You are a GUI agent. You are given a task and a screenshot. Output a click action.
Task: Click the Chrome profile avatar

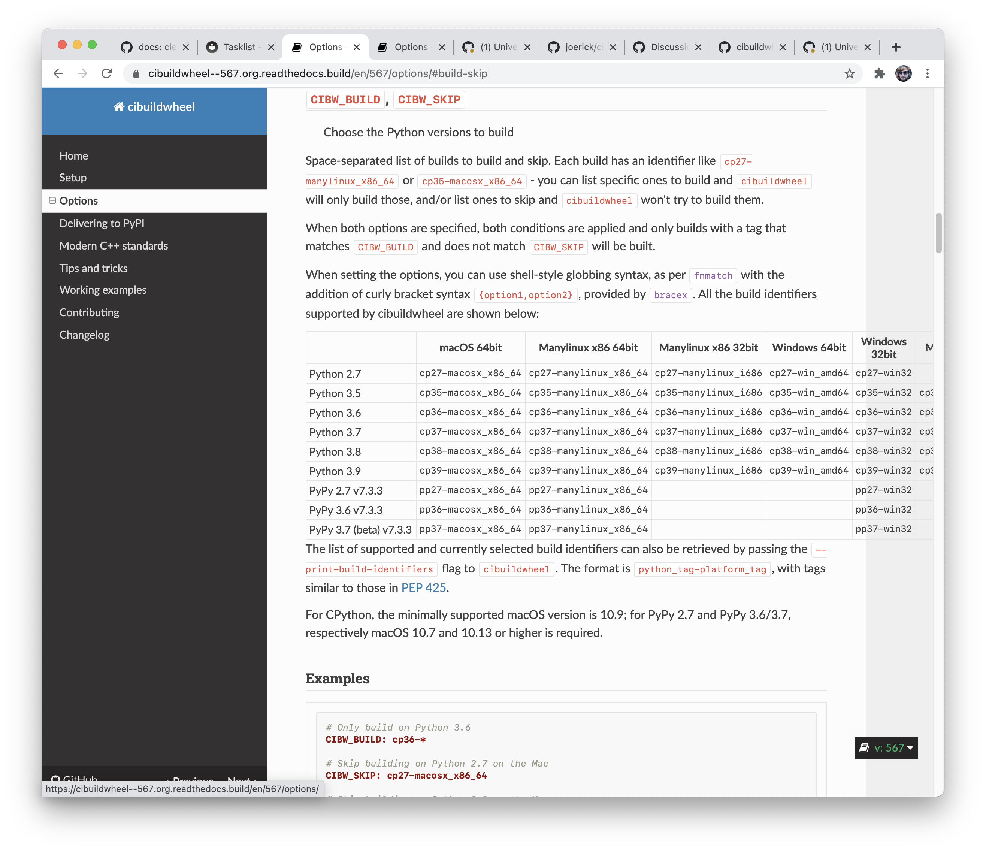coord(903,73)
